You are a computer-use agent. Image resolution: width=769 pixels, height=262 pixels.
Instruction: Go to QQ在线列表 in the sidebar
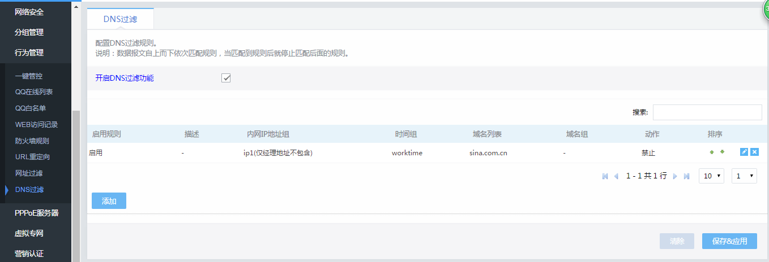tap(34, 91)
